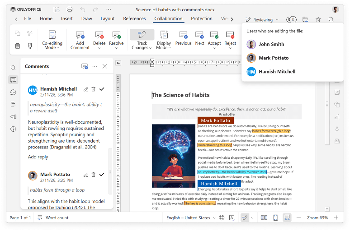Click the Add reply link
The image size is (350, 231).
click(x=38, y=157)
